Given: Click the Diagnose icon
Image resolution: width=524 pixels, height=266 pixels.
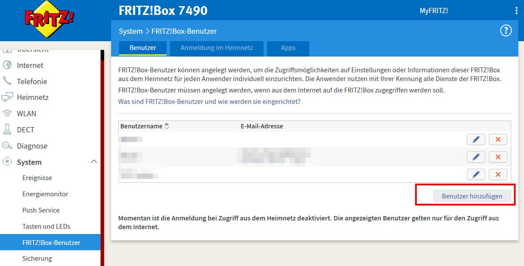Looking at the screenshot, I should point(7,145).
